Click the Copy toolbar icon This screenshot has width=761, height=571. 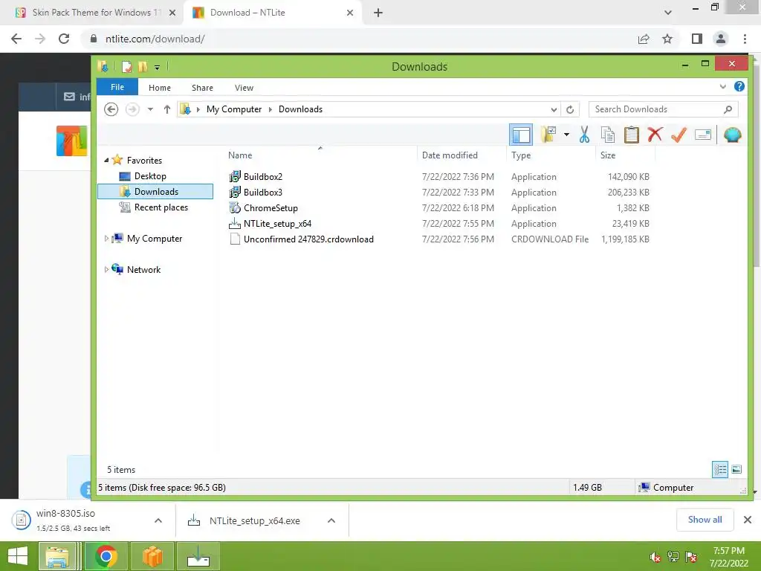(608, 135)
